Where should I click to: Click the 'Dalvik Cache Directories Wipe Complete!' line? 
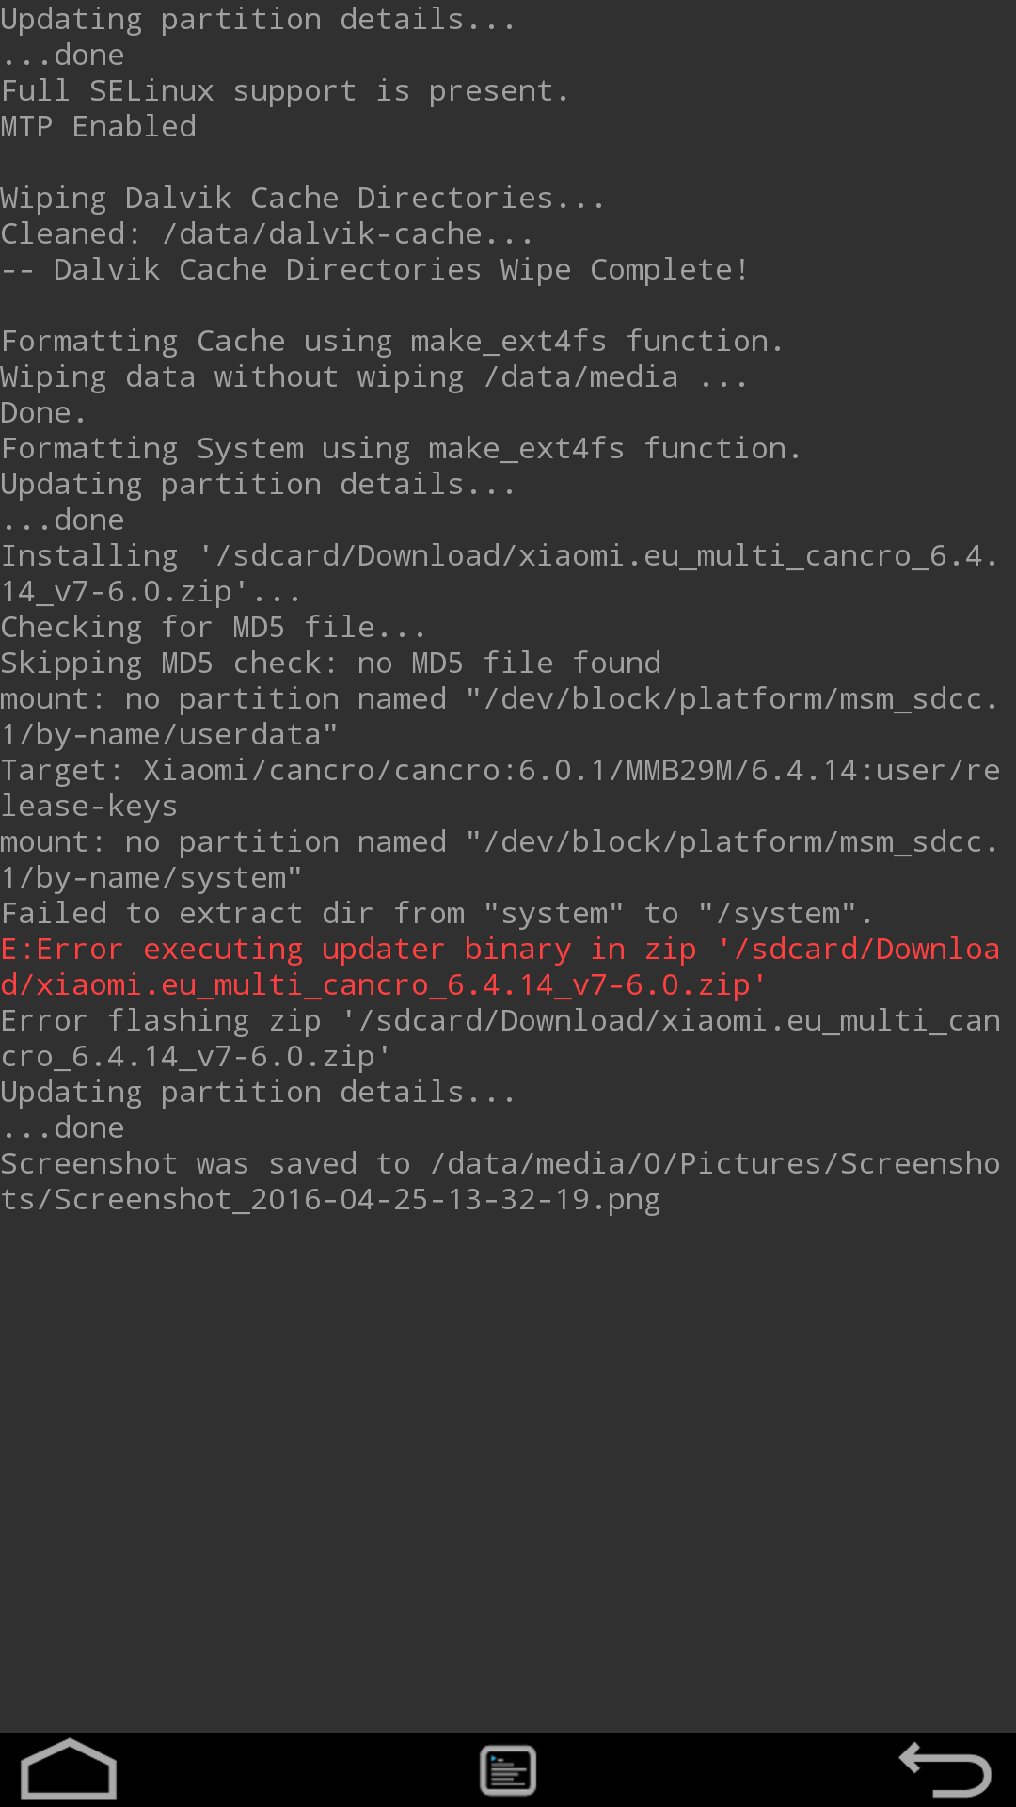coord(374,270)
